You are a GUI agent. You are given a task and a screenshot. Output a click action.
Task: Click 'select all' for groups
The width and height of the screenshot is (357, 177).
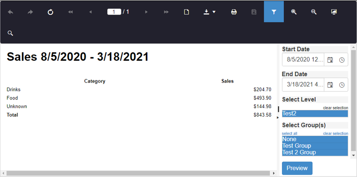point(289,133)
